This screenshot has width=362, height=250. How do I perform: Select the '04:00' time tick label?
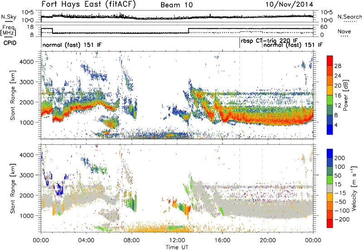[86, 241]
